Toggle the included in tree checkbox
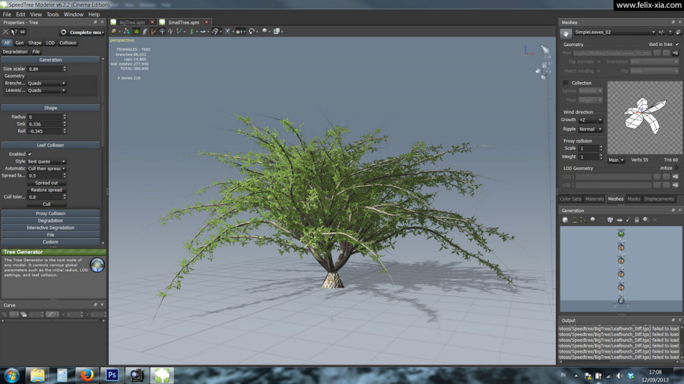684x384 pixels. (x=677, y=45)
